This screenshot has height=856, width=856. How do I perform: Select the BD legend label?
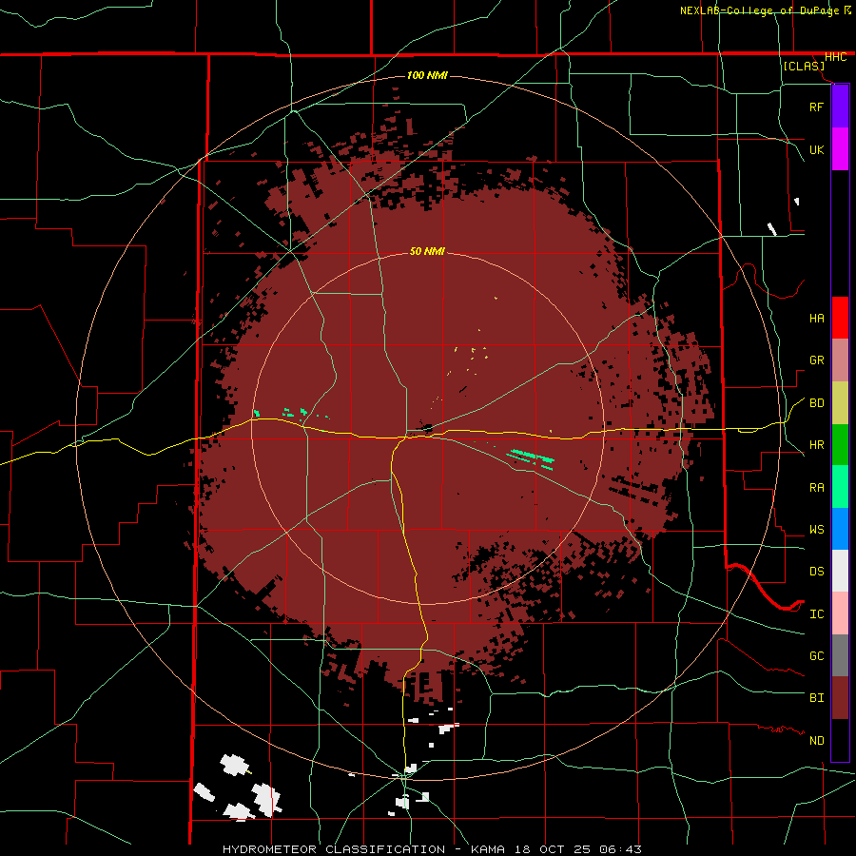tap(816, 403)
